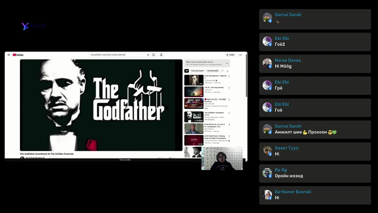Open options for The XX Intro video
Screen dimensions: 378x213
229,88
